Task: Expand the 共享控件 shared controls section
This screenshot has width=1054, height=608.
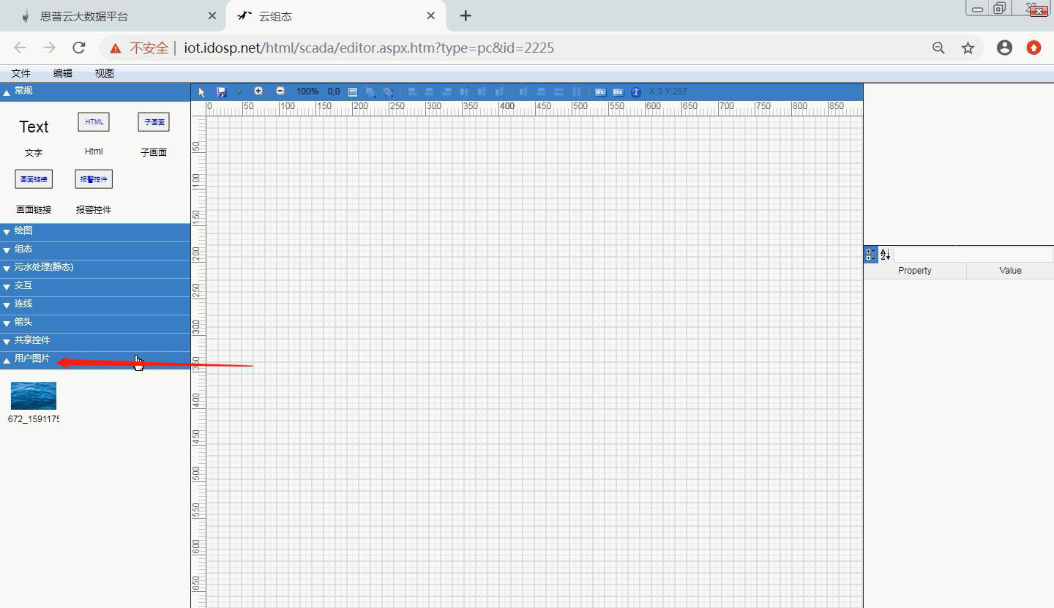Action: (x=32, y=341)
